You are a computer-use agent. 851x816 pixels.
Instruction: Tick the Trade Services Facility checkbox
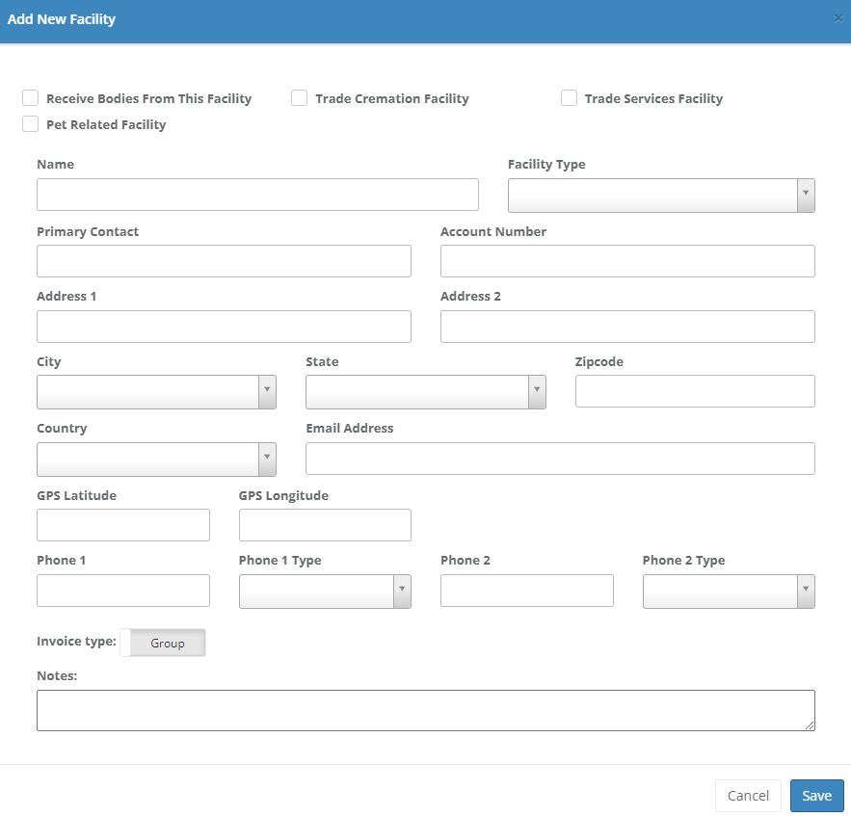pos(570,98)
